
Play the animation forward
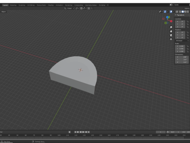(x=83, y=132)
